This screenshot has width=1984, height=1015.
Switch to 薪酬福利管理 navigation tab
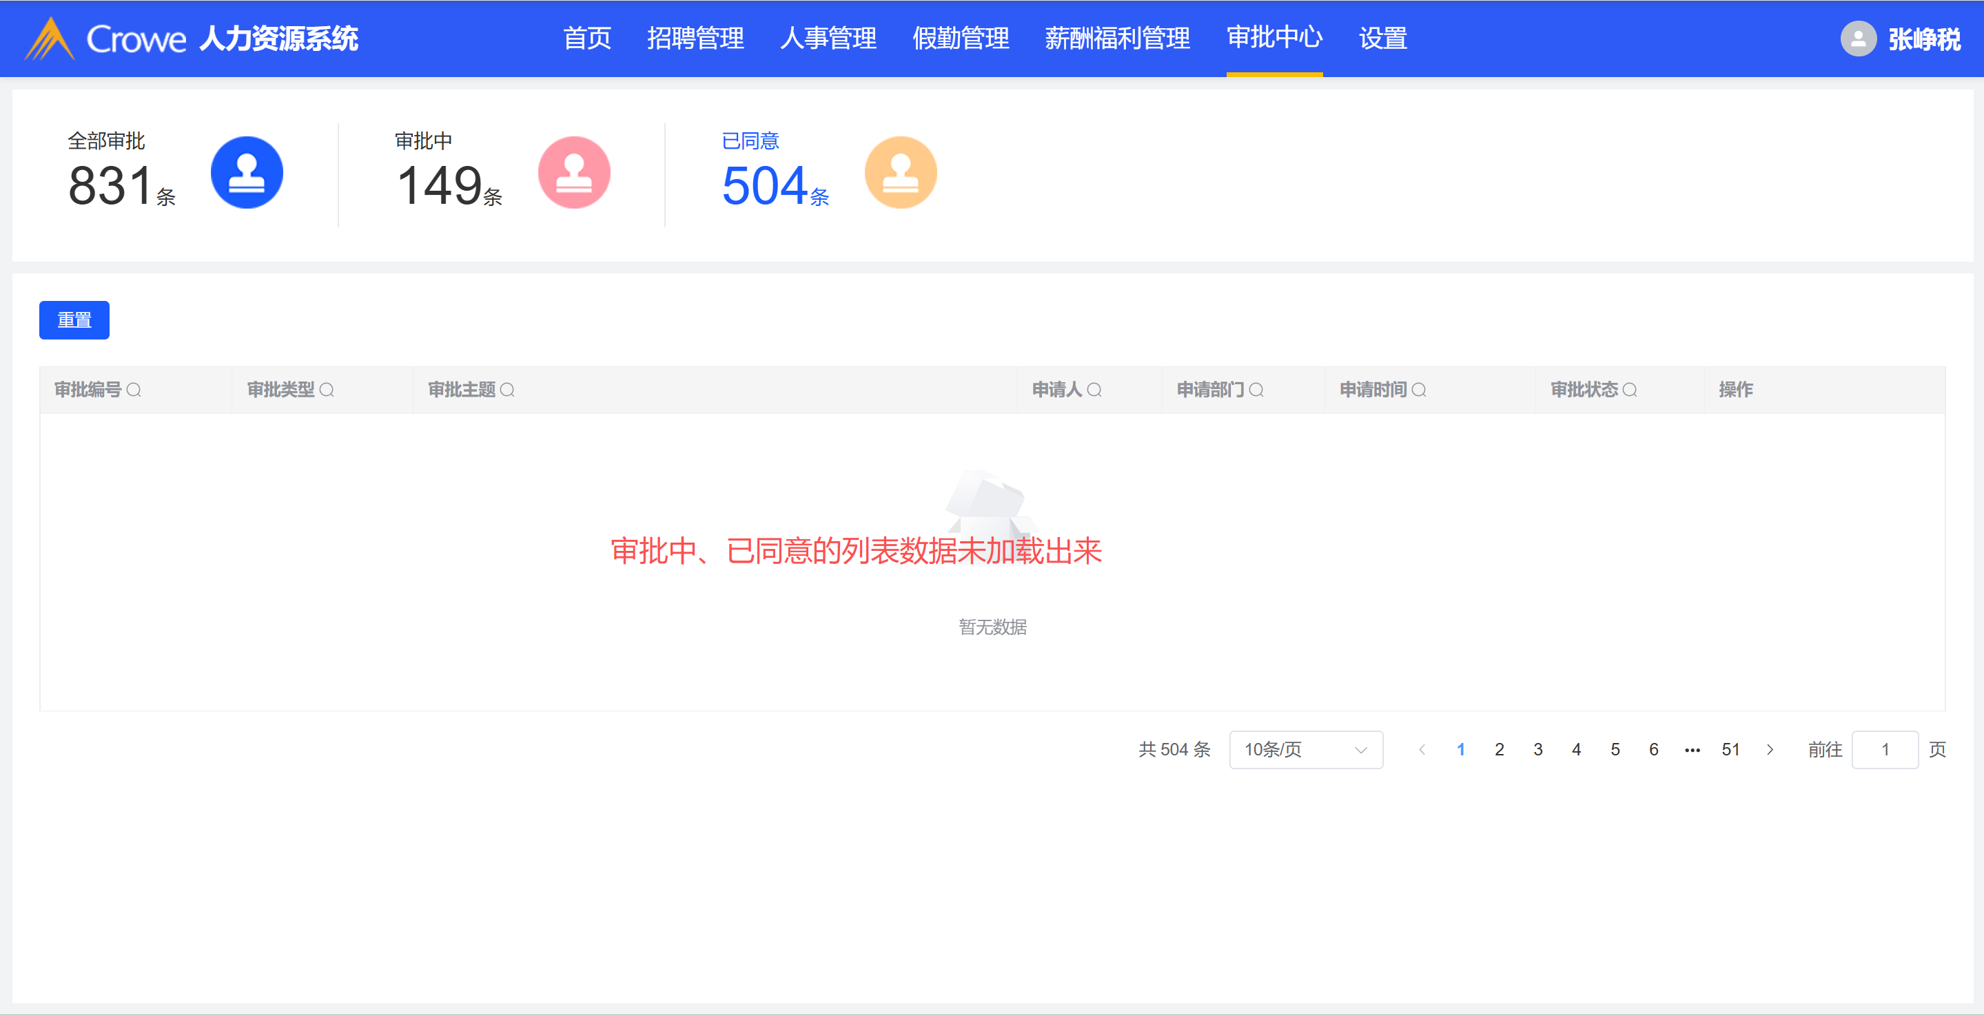[1117, 39]
